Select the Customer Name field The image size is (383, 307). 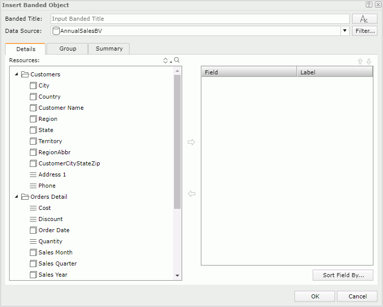point(61,108)
